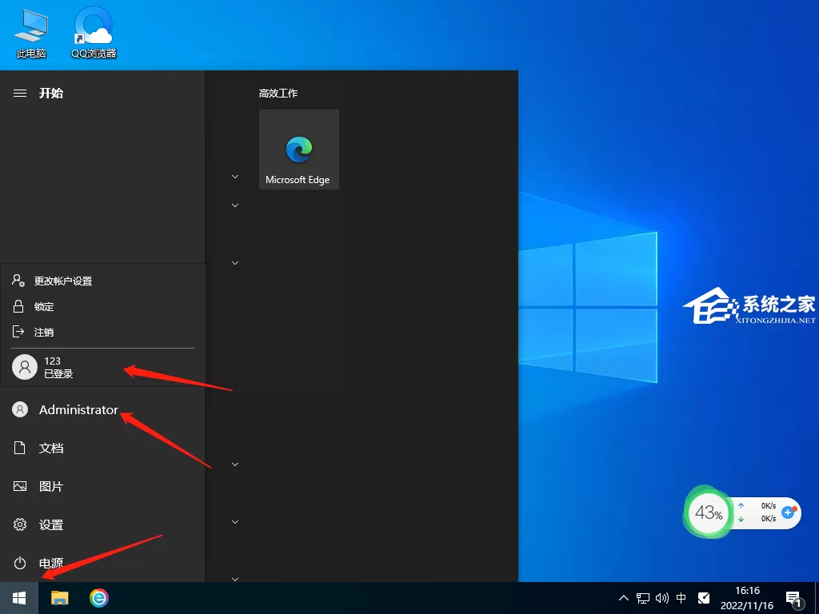
Task: Toggle the 中 input method indicator
Action: 681,598
